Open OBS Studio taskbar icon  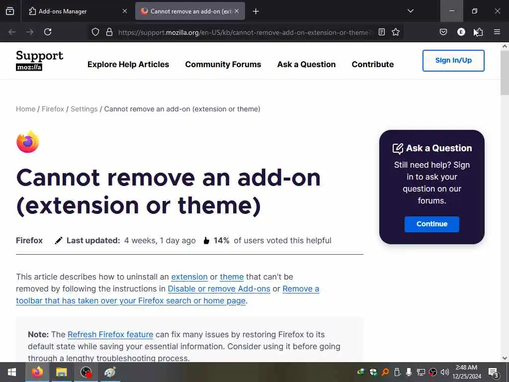point(86,372)
